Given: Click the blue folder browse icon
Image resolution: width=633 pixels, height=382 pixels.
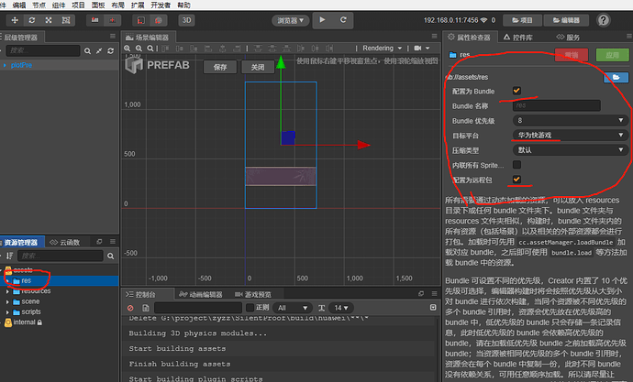Looking at the screenshot, I should [616, 77].
